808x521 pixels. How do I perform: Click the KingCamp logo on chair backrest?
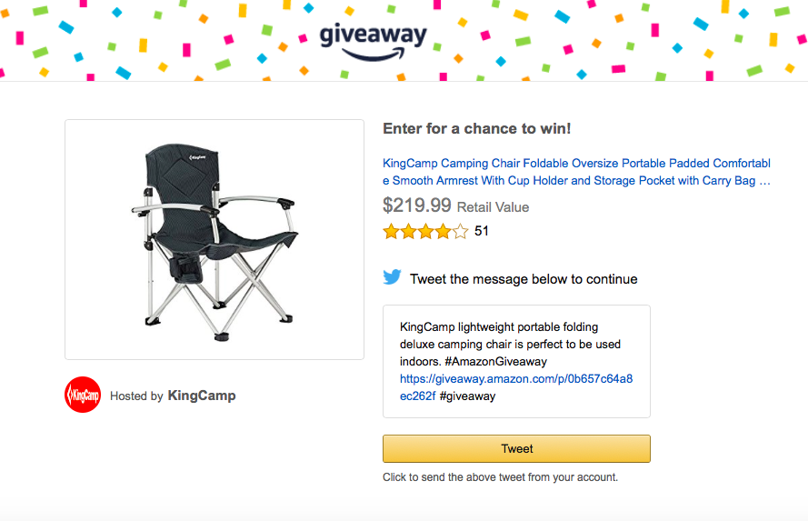197,157
